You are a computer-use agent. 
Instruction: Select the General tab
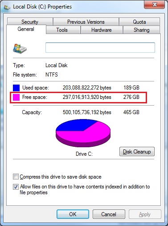pos(26,29)
